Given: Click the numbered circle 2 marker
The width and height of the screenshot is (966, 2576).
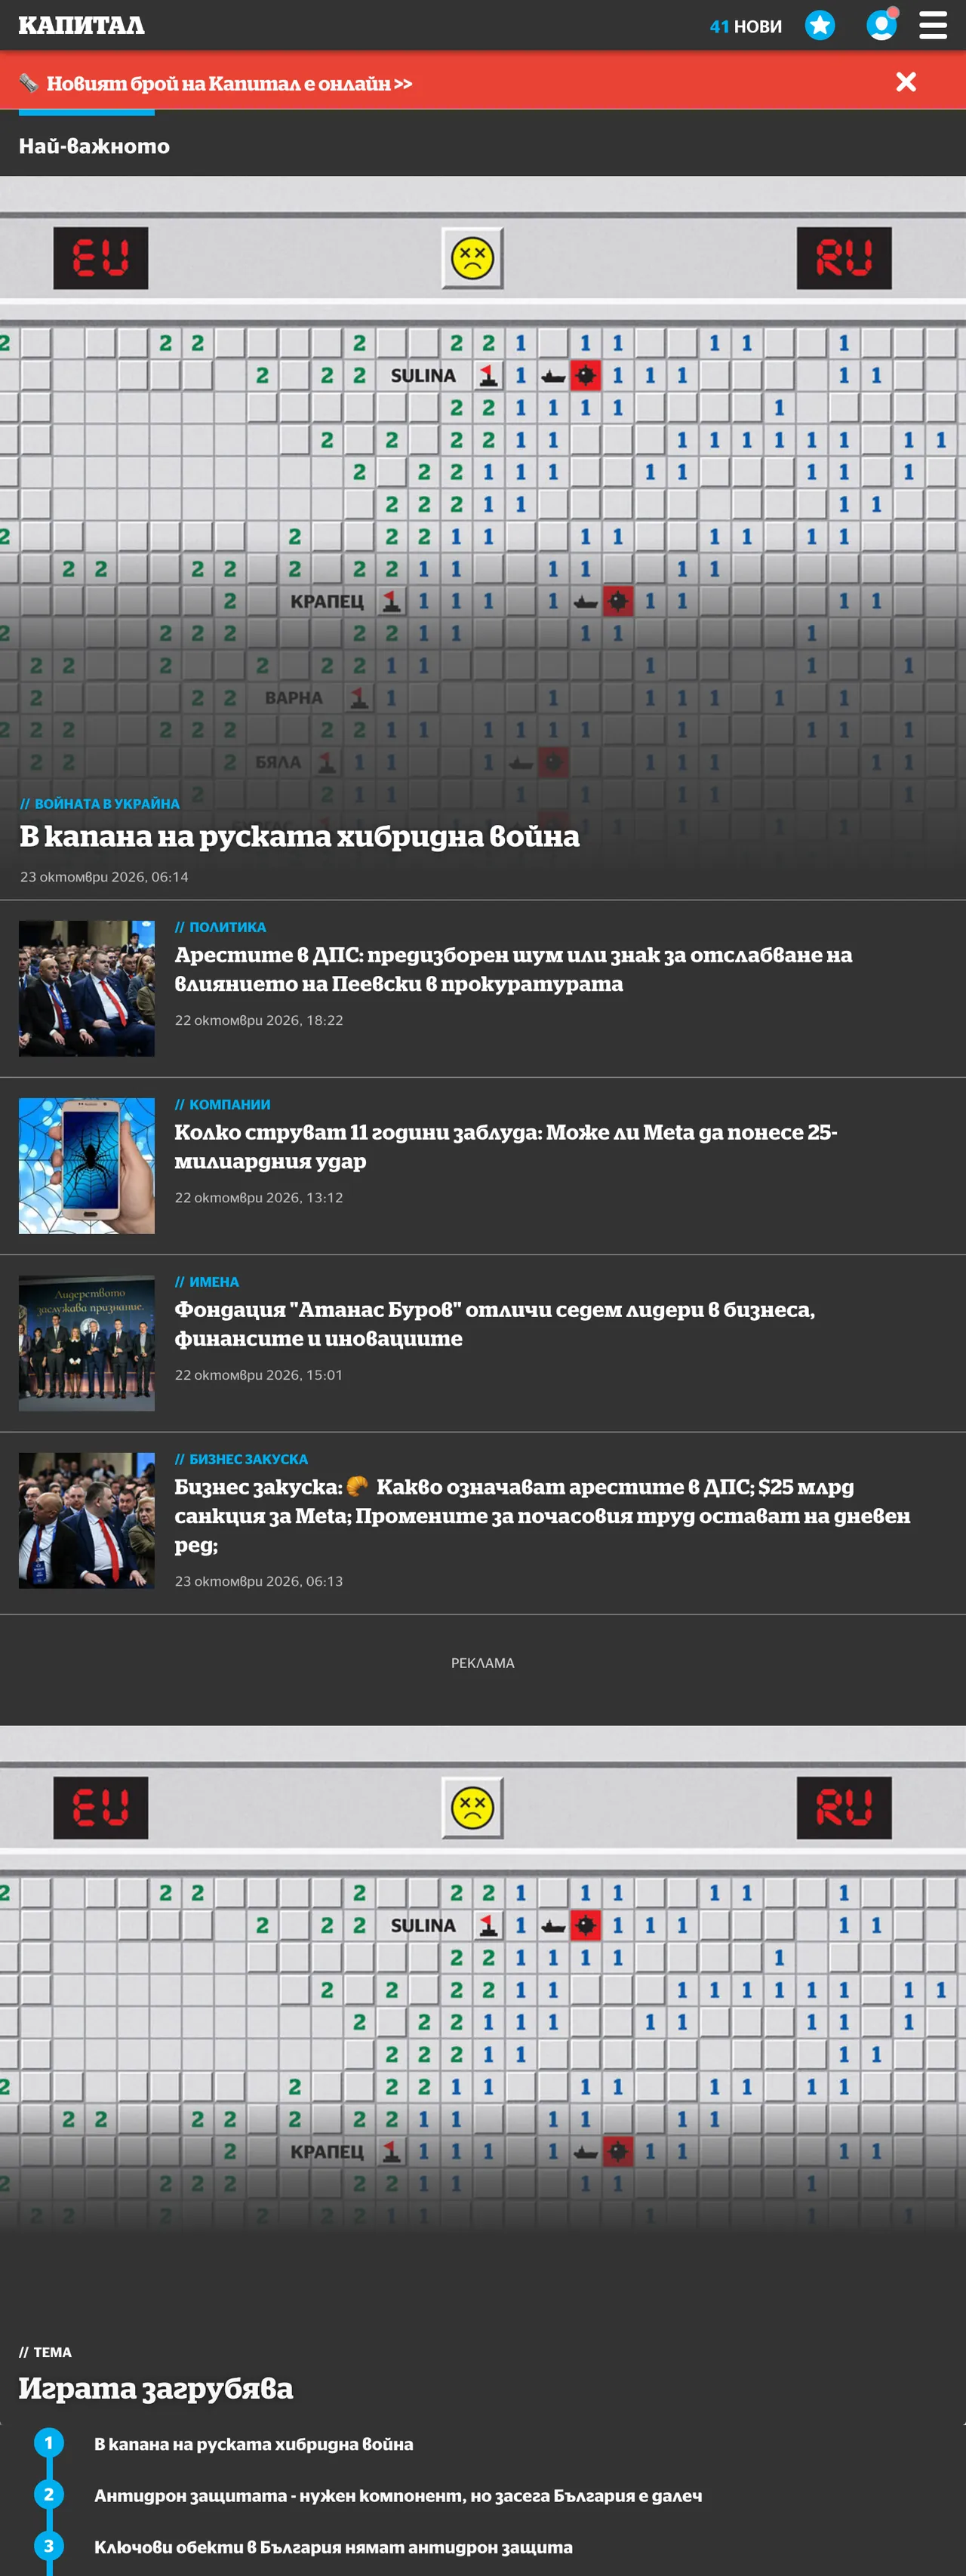Looking at the screenshot, I should (x=49, y=2494).
